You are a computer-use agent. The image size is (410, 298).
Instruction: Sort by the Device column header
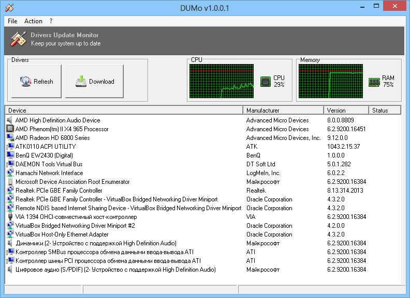(124, 111)
